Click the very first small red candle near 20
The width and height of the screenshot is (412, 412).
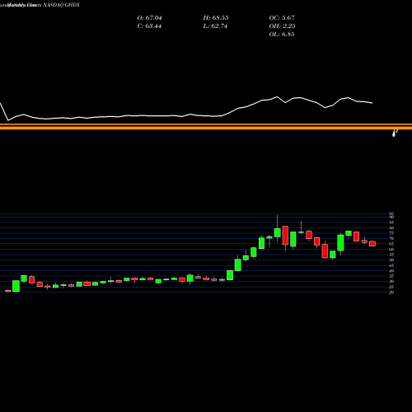tap(8, 291)
